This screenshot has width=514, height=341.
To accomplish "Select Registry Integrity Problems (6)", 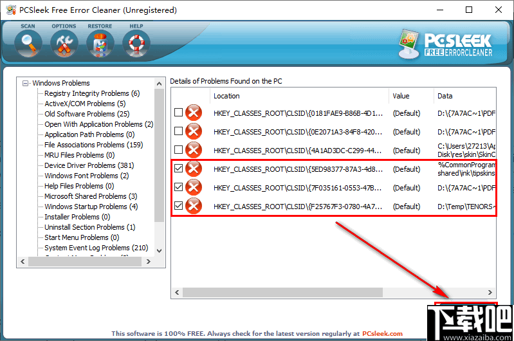I will (x=92, y=93).
